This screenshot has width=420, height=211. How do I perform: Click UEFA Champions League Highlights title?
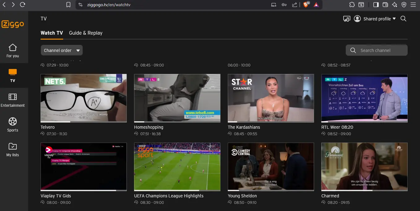[x=169, y=196]
